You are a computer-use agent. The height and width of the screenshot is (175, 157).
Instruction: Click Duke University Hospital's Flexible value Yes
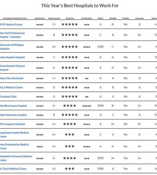(x=126, y=115)
